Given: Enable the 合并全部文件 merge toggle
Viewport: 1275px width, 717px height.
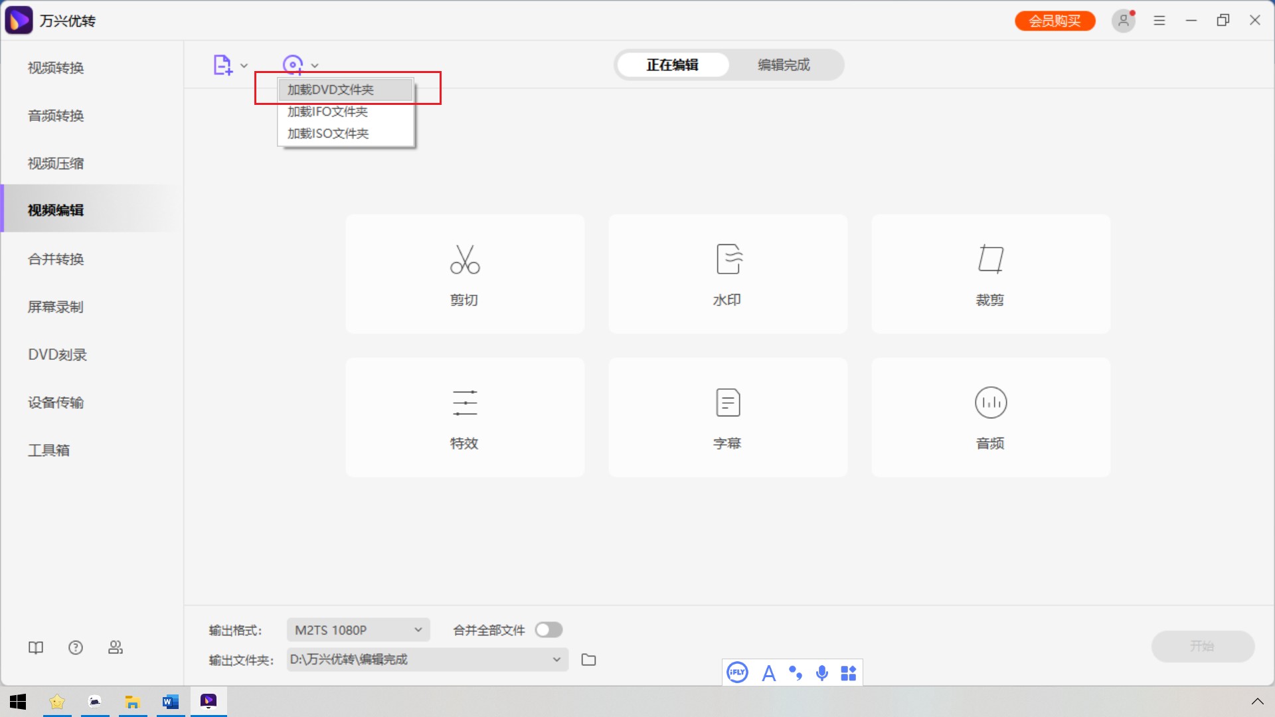Looking at the screenshot, I should (x=549, y=629).
